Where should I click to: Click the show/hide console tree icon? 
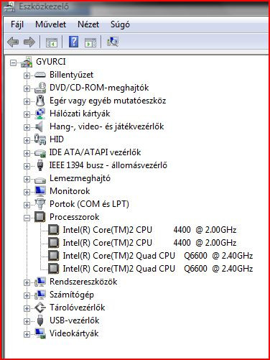coord(52,42)
